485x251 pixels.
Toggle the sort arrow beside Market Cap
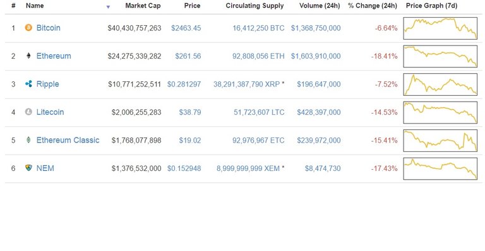[x=108, y=7]
